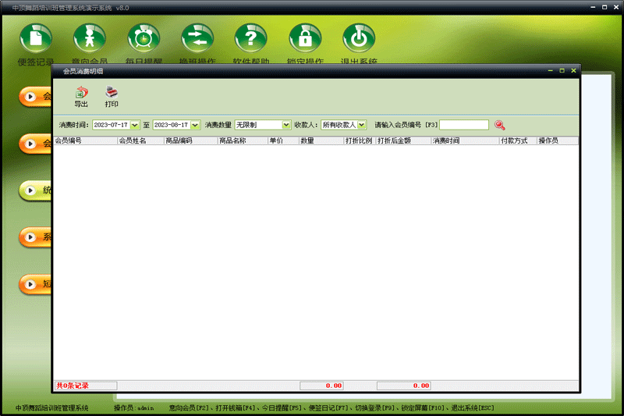Click the 中顶舞蹈培训班管理系统 status bar text
Viewport: 624px width, 416px height.
[51, 408]
